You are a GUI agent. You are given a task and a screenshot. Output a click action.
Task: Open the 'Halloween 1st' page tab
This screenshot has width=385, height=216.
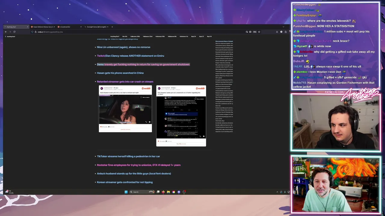pos(184,37)
